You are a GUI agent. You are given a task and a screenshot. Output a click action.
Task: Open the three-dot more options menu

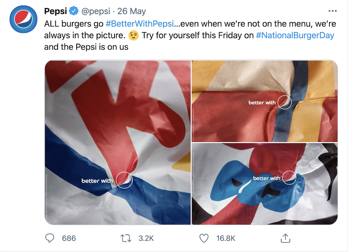click(x=332, y=11)
